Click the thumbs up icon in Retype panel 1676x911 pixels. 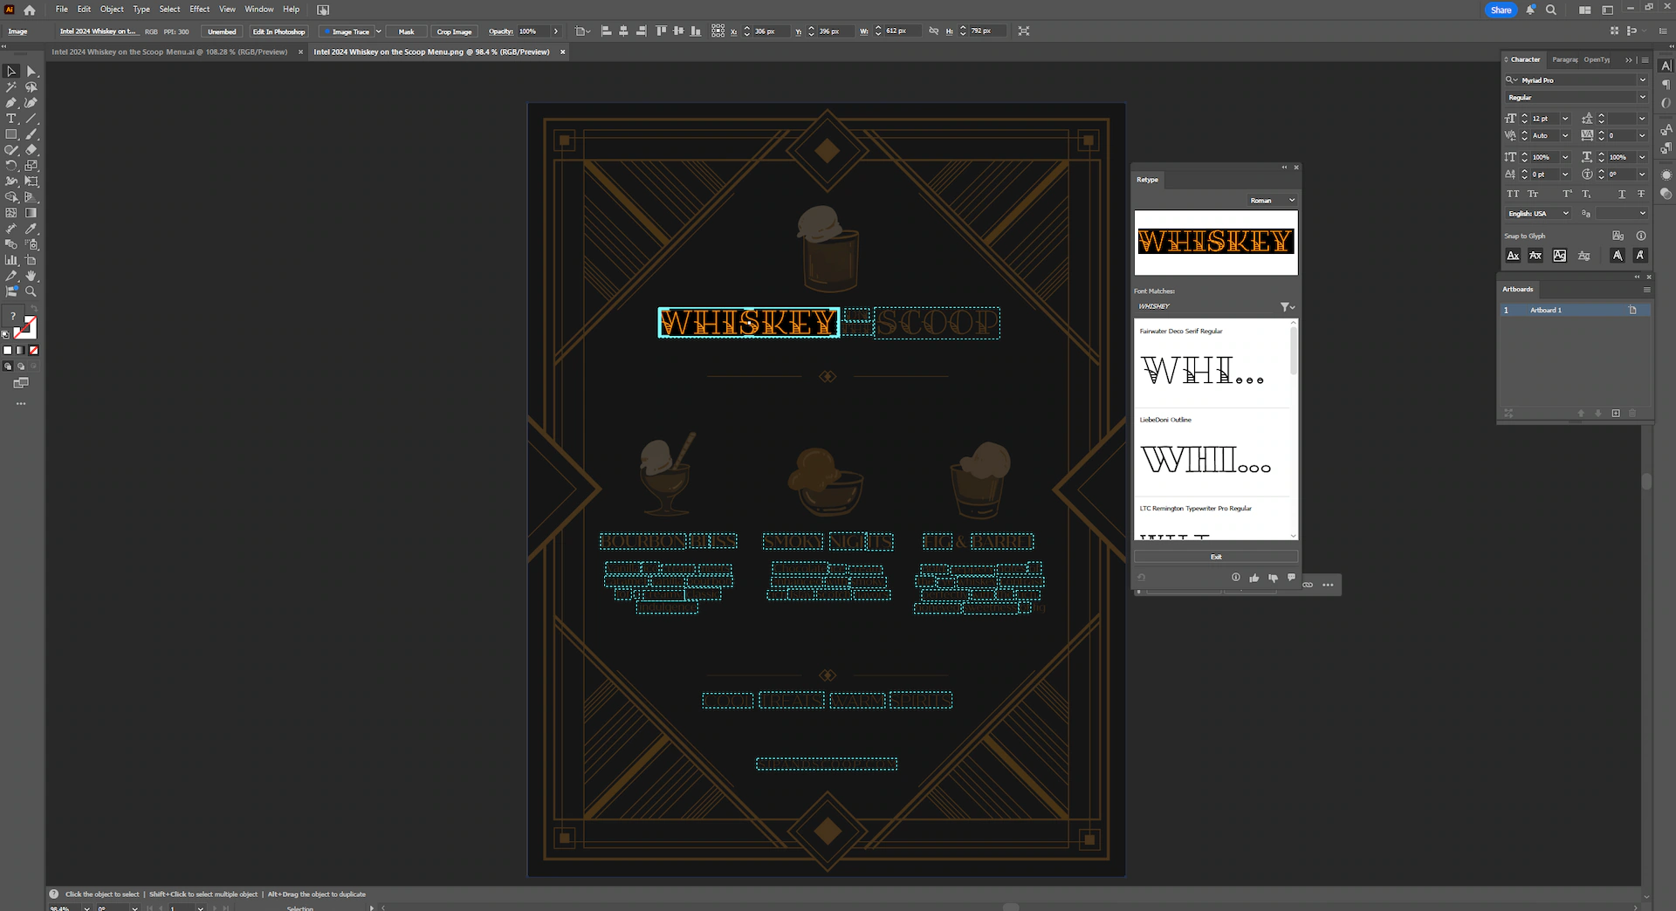click(x=1254, y=578)
